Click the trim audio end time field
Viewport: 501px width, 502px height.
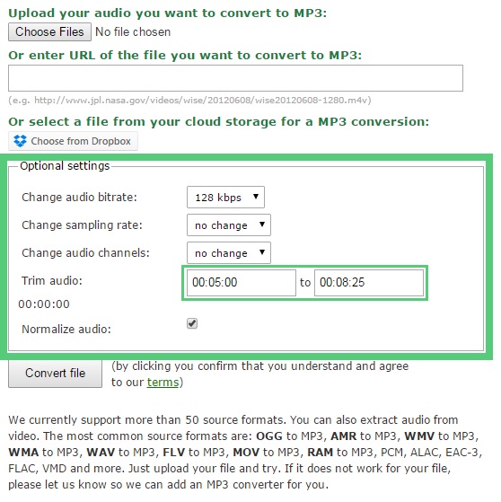(369, 283)
